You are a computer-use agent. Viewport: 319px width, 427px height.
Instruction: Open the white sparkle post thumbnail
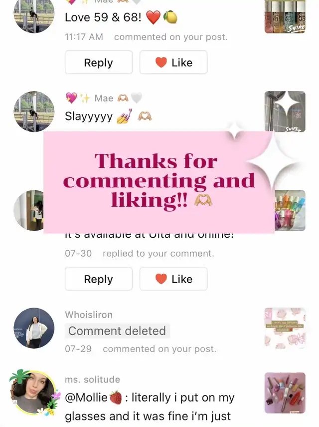click(x=285, y=111)
